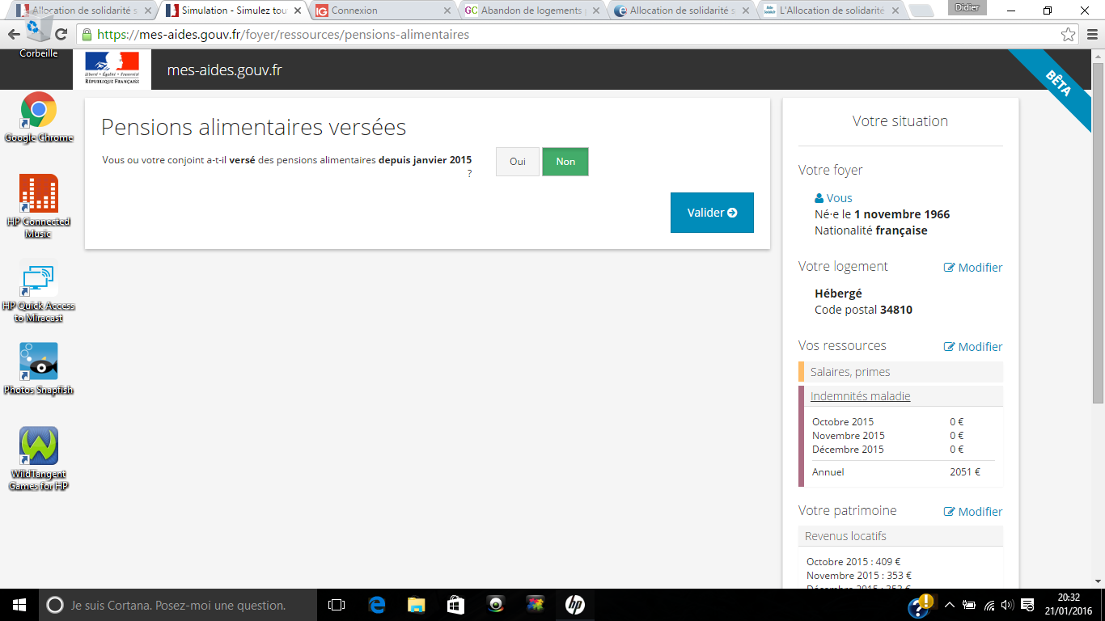The height and width of the screenshot is (621, 1105).
Task: Click the help assistant tray icon
Action: 921,606
